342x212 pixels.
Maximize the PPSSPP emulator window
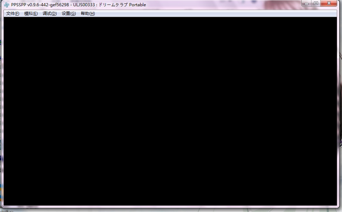tap(316, 3)
